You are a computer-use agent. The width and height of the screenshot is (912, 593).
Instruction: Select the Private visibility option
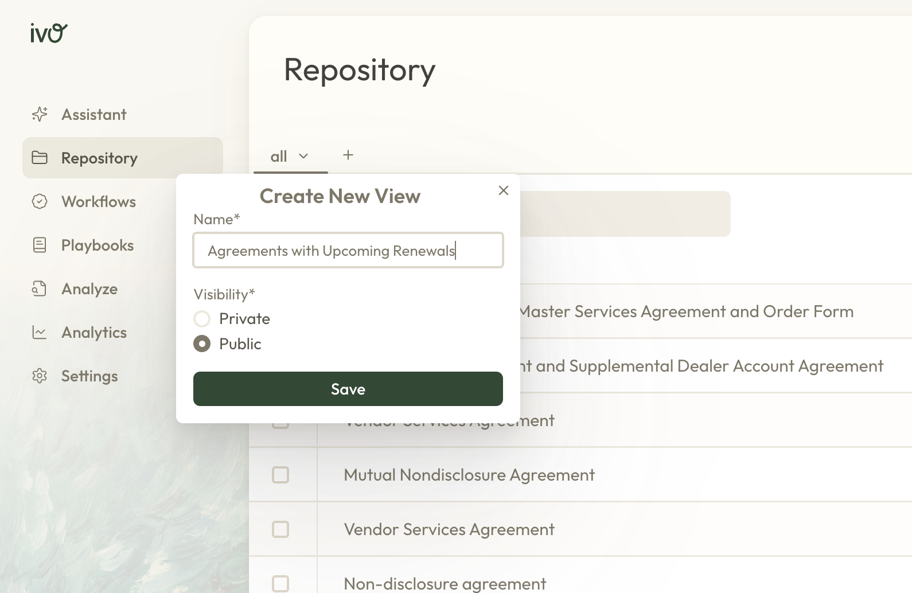[202, 319]
